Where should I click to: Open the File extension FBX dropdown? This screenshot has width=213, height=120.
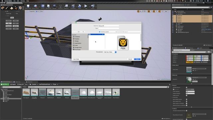point(110,52)
